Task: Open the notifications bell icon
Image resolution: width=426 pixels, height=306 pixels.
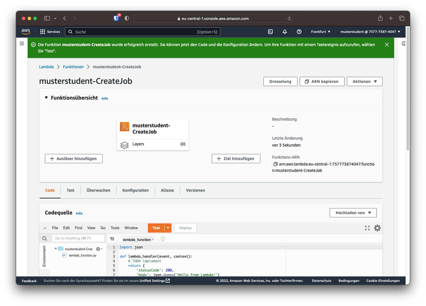Action: pyautogui.click(x=285, y=32)
